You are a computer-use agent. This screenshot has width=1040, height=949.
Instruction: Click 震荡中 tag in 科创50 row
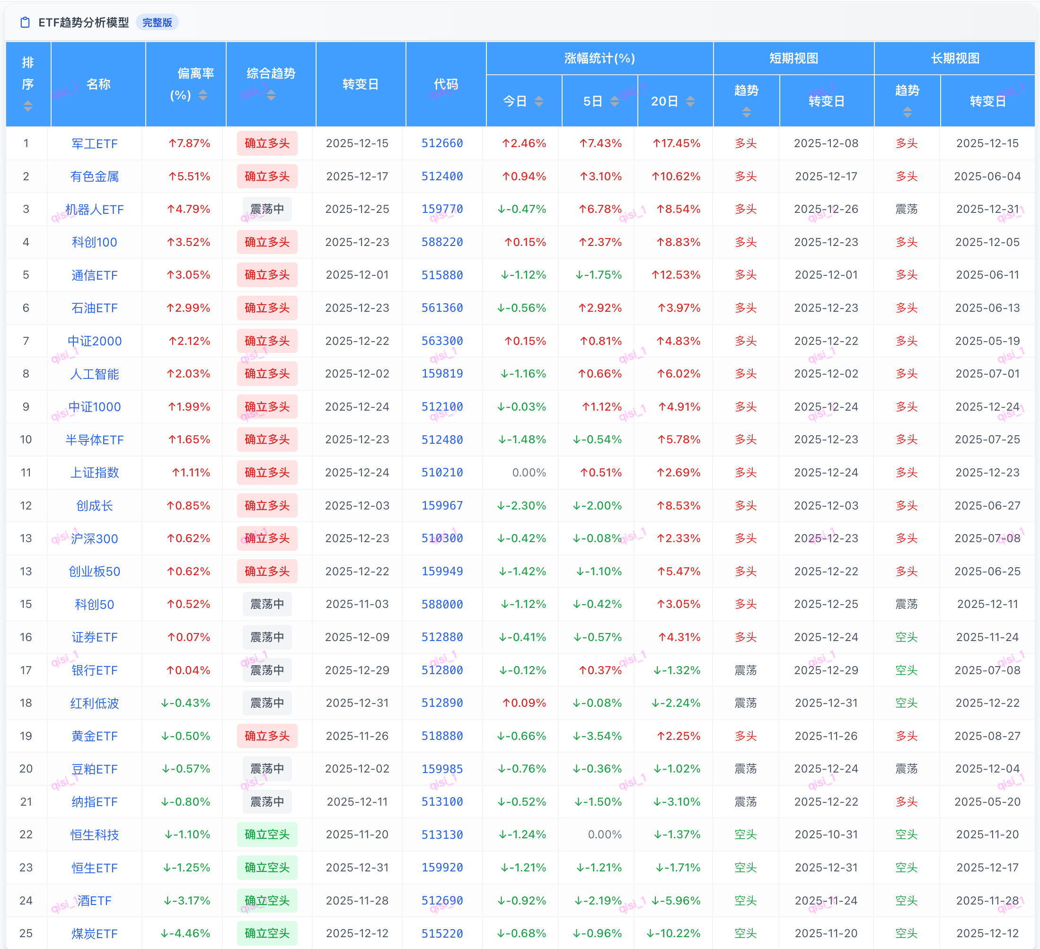click(267, 604)
